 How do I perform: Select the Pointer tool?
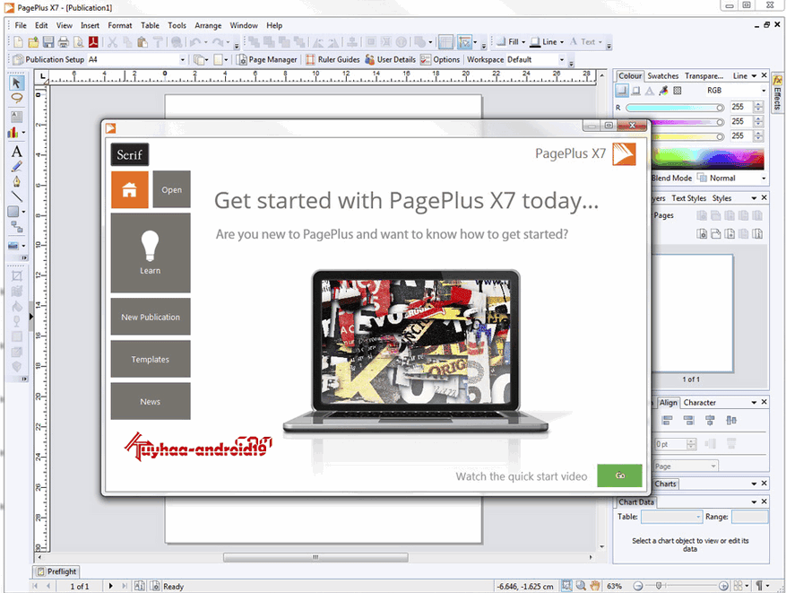point(16,83)
